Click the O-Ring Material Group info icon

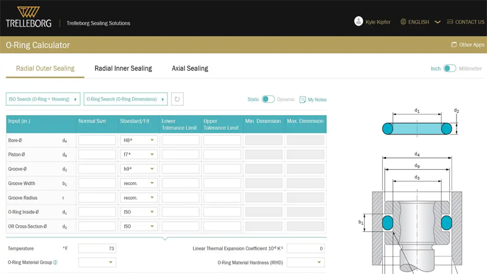pyautogui.click(x=55, y=262)
